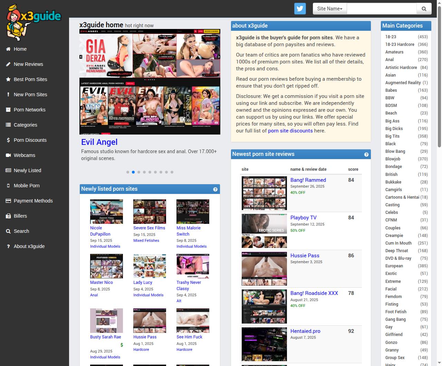
Task: Click the green dollar discount icon
Action: click(122, 345)
